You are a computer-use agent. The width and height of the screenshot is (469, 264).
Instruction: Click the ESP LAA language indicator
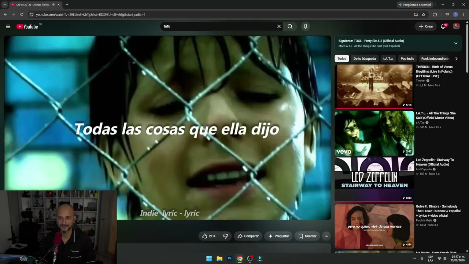(431, 258)
